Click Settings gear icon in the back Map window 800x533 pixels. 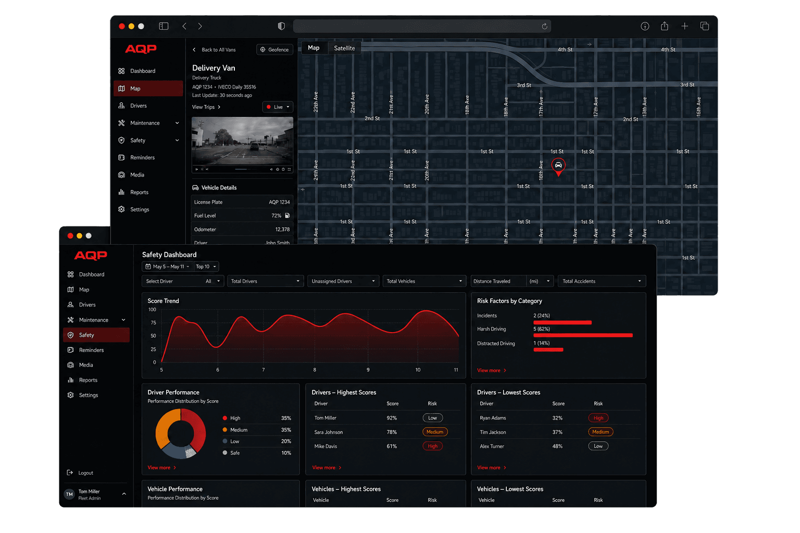click(121, 209)
